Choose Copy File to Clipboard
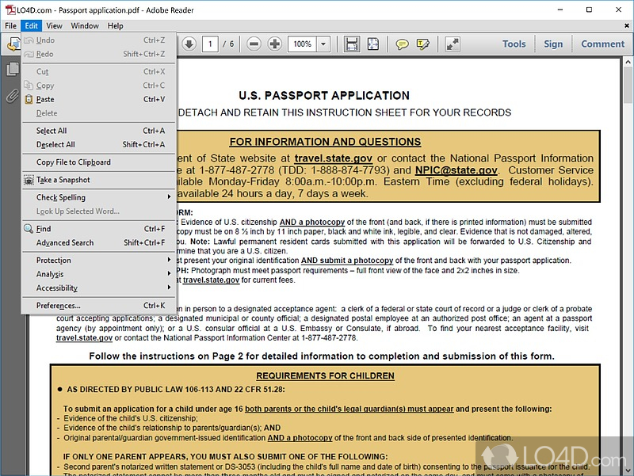Image resolution: width=634 pixels, height=476 pixels. pos(99,162)
